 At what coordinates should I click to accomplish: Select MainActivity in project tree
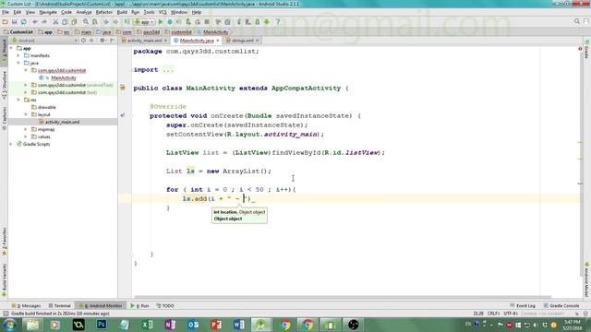click(64, 77)
